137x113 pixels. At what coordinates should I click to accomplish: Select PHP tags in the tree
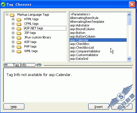(30, 46)
